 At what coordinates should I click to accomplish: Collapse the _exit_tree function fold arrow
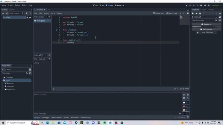62,40
